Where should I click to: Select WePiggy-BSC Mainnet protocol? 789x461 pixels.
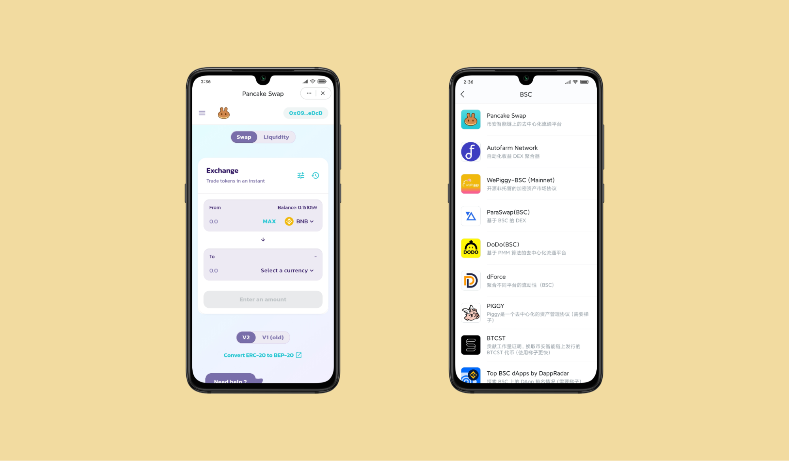[x=524, y=183]
